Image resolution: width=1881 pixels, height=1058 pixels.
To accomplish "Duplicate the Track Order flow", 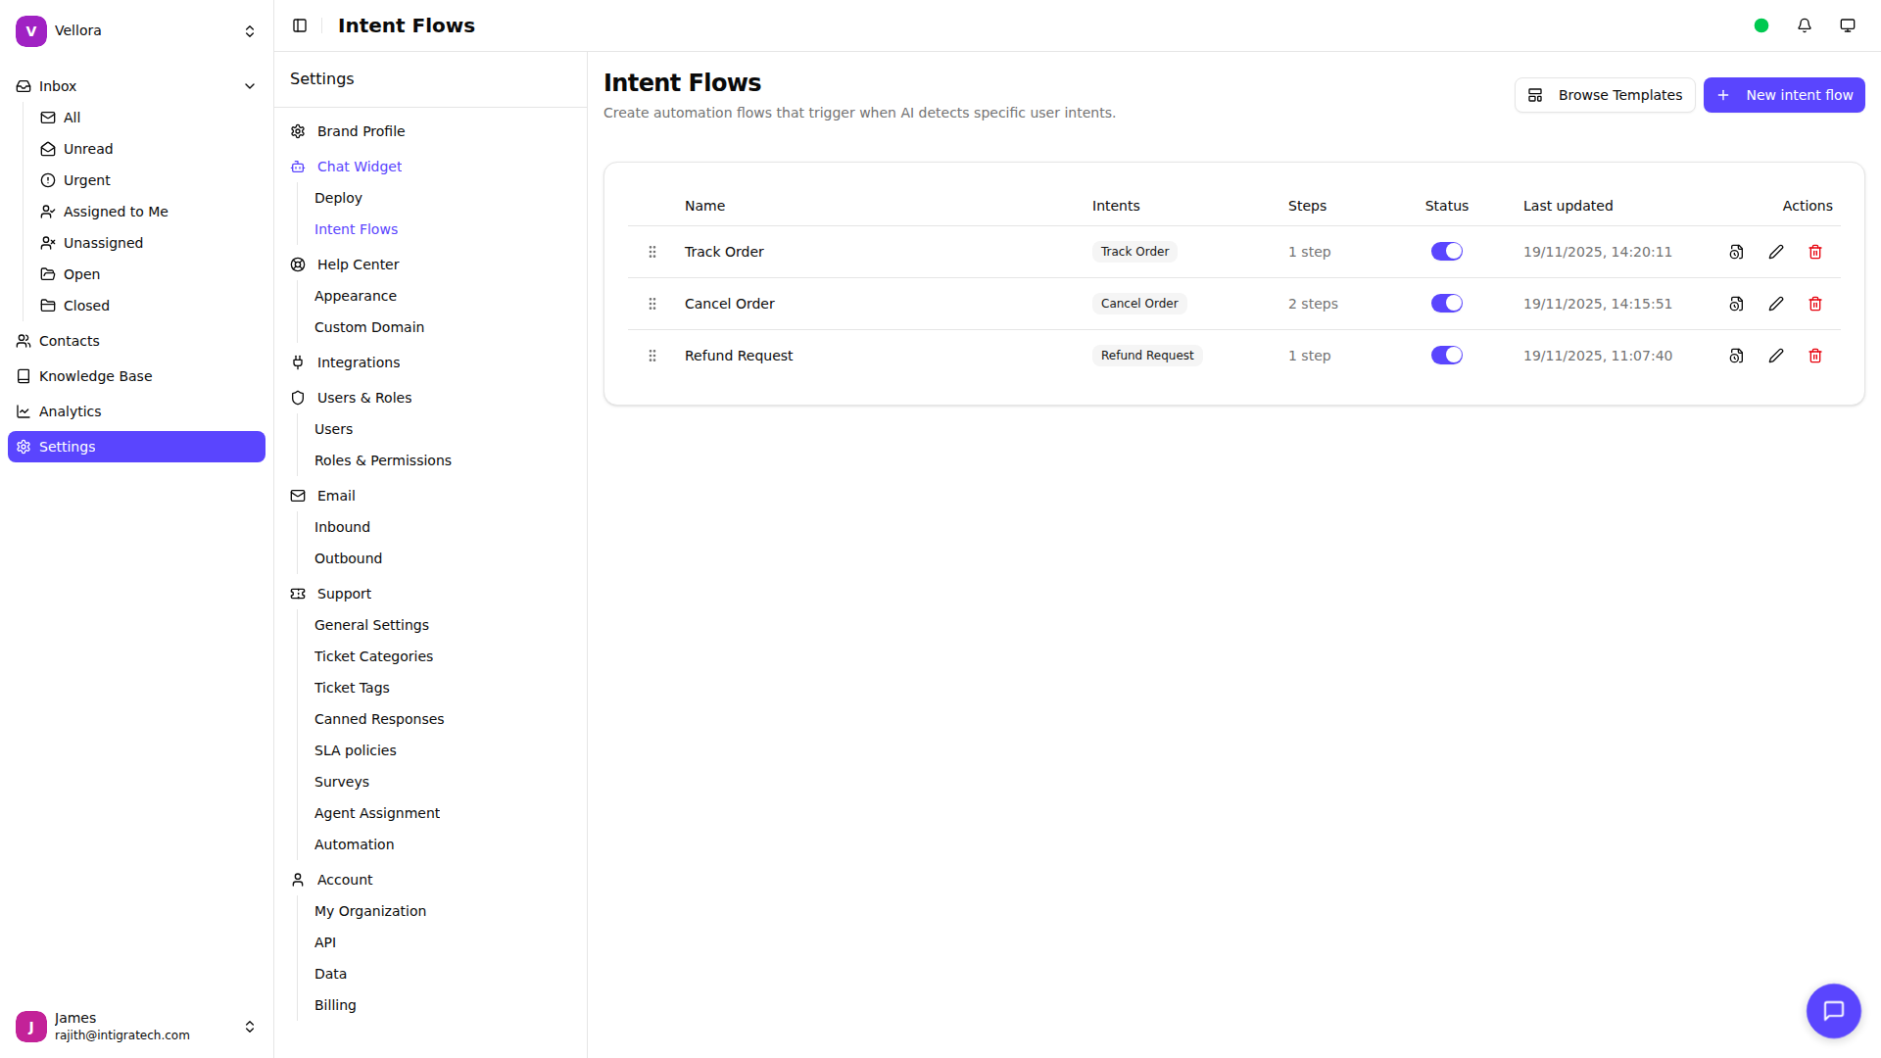I will [1736, 252].
